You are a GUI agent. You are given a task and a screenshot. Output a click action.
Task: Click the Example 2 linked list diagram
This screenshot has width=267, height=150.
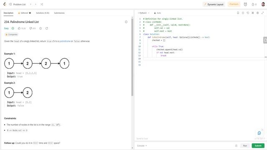[x=18, y=92]
